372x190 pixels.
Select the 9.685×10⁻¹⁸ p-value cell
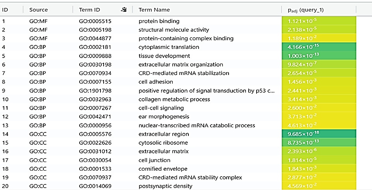coord(319,134)
